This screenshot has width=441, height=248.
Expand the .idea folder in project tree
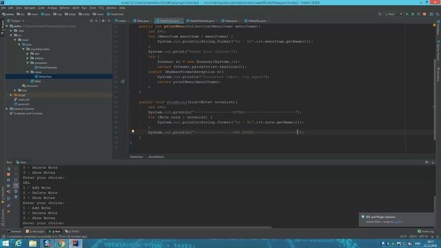click(x=11, y=30)
